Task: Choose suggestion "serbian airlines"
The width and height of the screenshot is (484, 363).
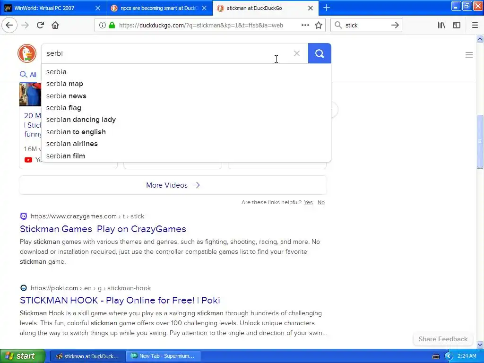Action: (186, 144)
